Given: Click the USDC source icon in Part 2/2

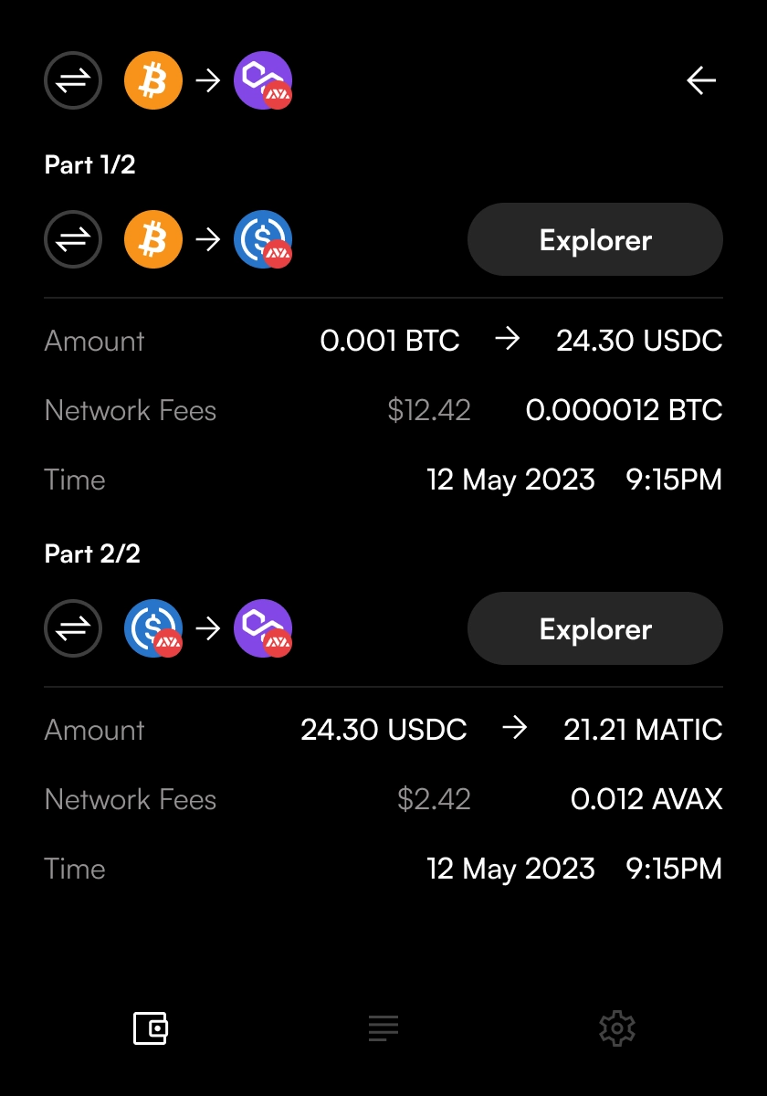Looking at the screenshot, I should coord(153,628).
